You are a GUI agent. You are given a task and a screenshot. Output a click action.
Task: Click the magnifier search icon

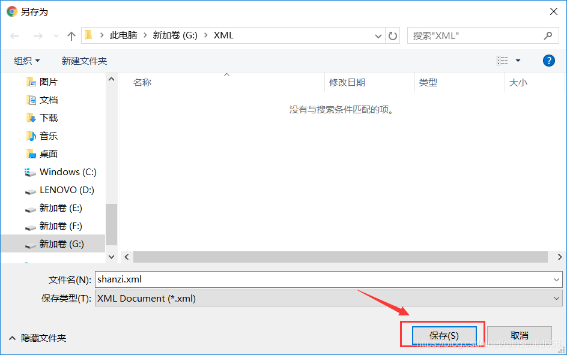[x=548, y=36]
